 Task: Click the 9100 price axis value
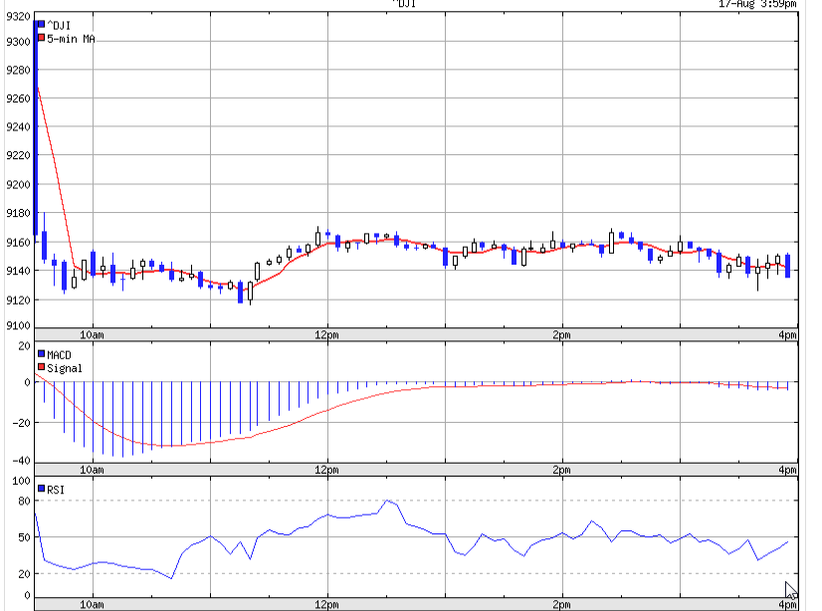(18, 325)
